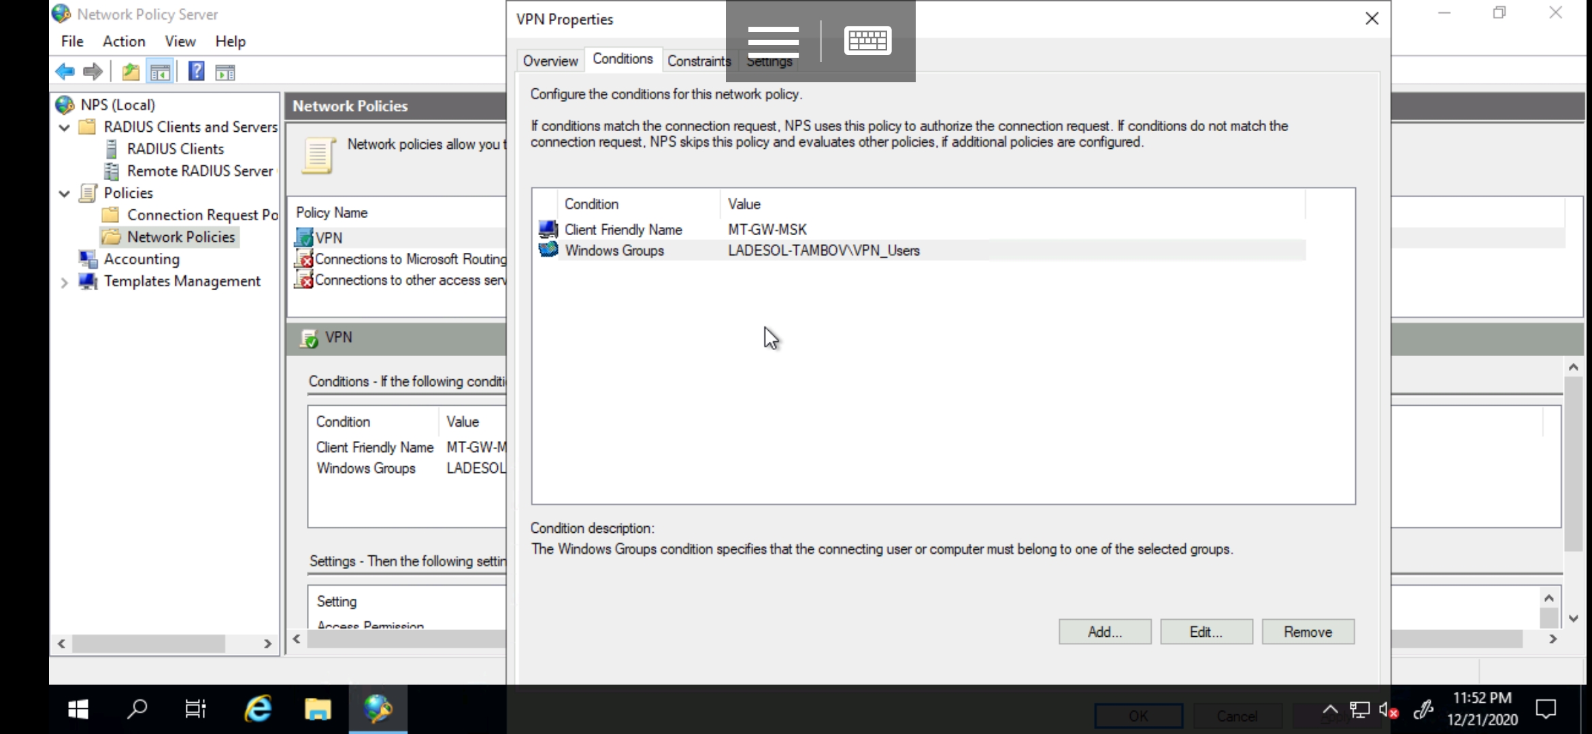Open Connection Request Policies folder
Image resolution: width=1592 pixels, height=734 pixels.
(x=203, y=215)
